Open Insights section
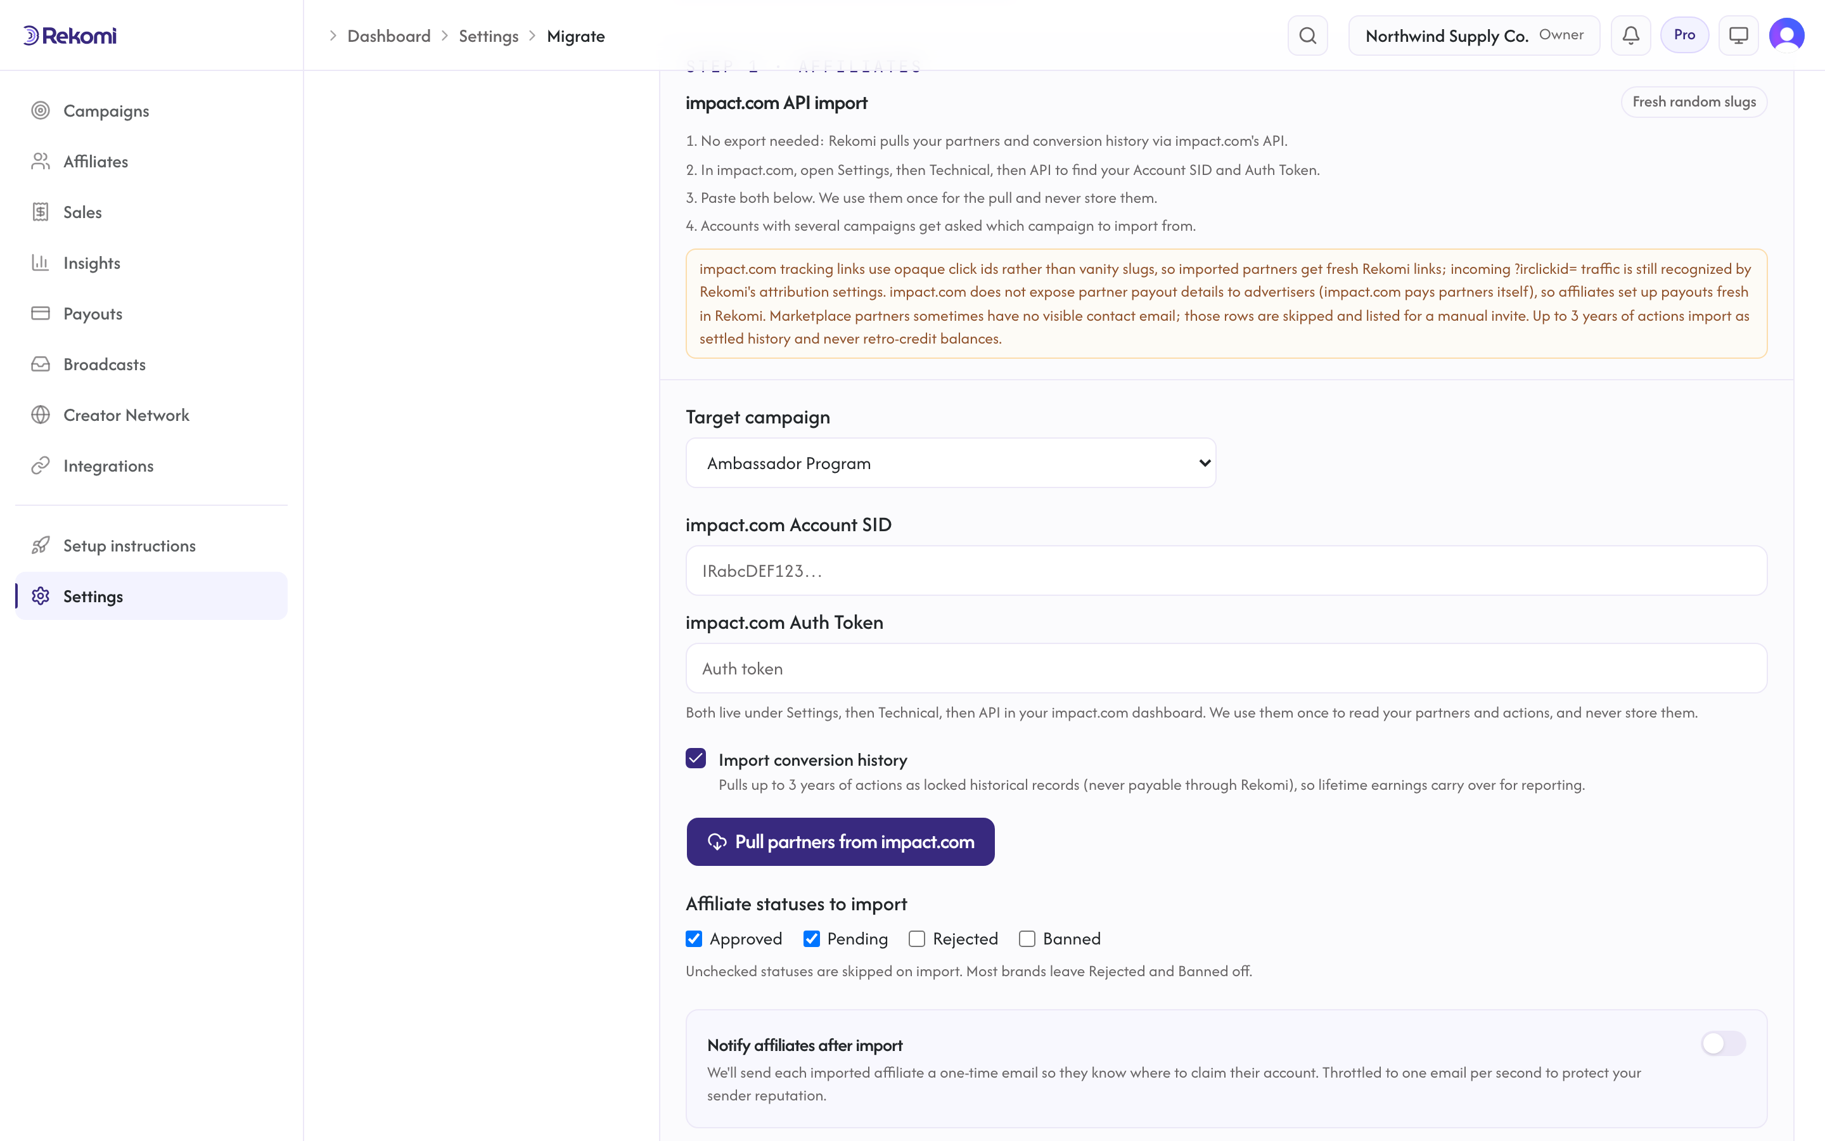Image resolution: width=1825 pixels, height=1141 pixels. pyautogui.click(x=151, y=262)
